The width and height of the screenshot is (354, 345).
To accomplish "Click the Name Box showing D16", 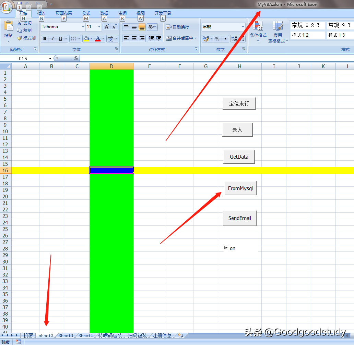I will click(26, 59).
